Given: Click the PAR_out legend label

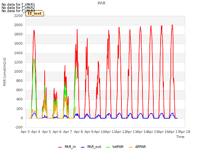Looking at the screenshot, I should coord(94,147).
